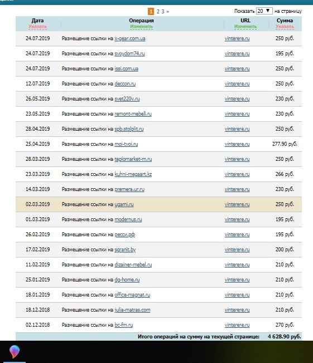Select the date 25.01.2019
Image resolution: width=313 pixels, height=363 pixels.
tap(38, 280)
